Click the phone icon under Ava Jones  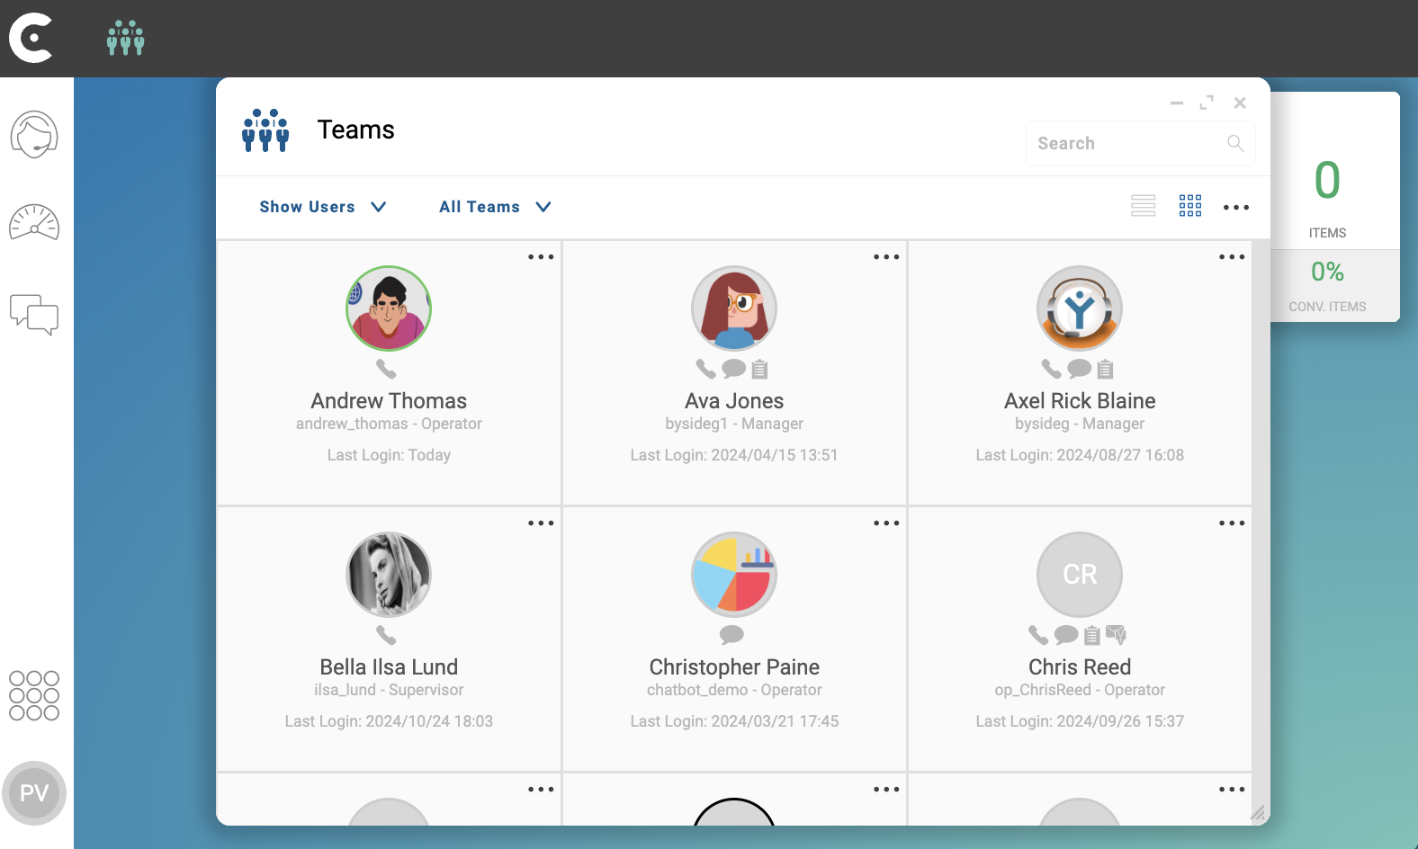point(706,369)
